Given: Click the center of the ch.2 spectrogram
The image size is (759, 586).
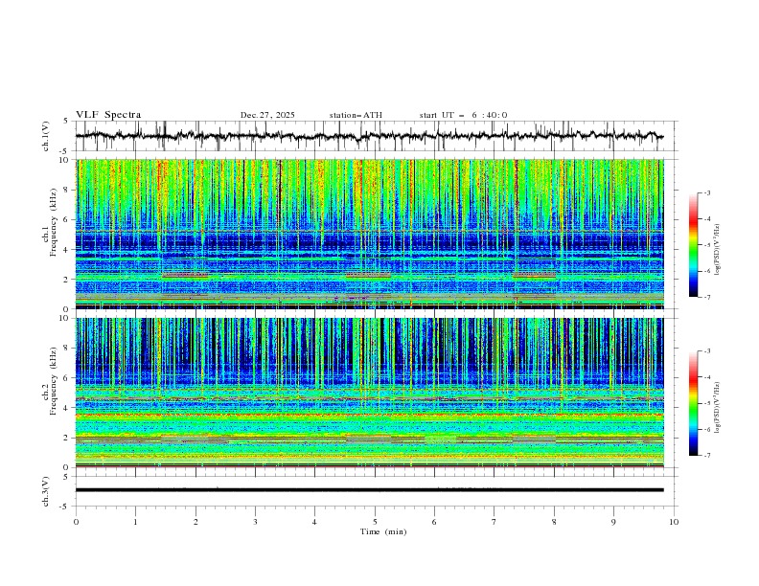Looking at the screenshot, I should 375,392.
